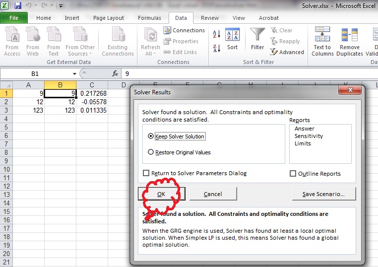Click the Edit Links button

tap(180, 52)
